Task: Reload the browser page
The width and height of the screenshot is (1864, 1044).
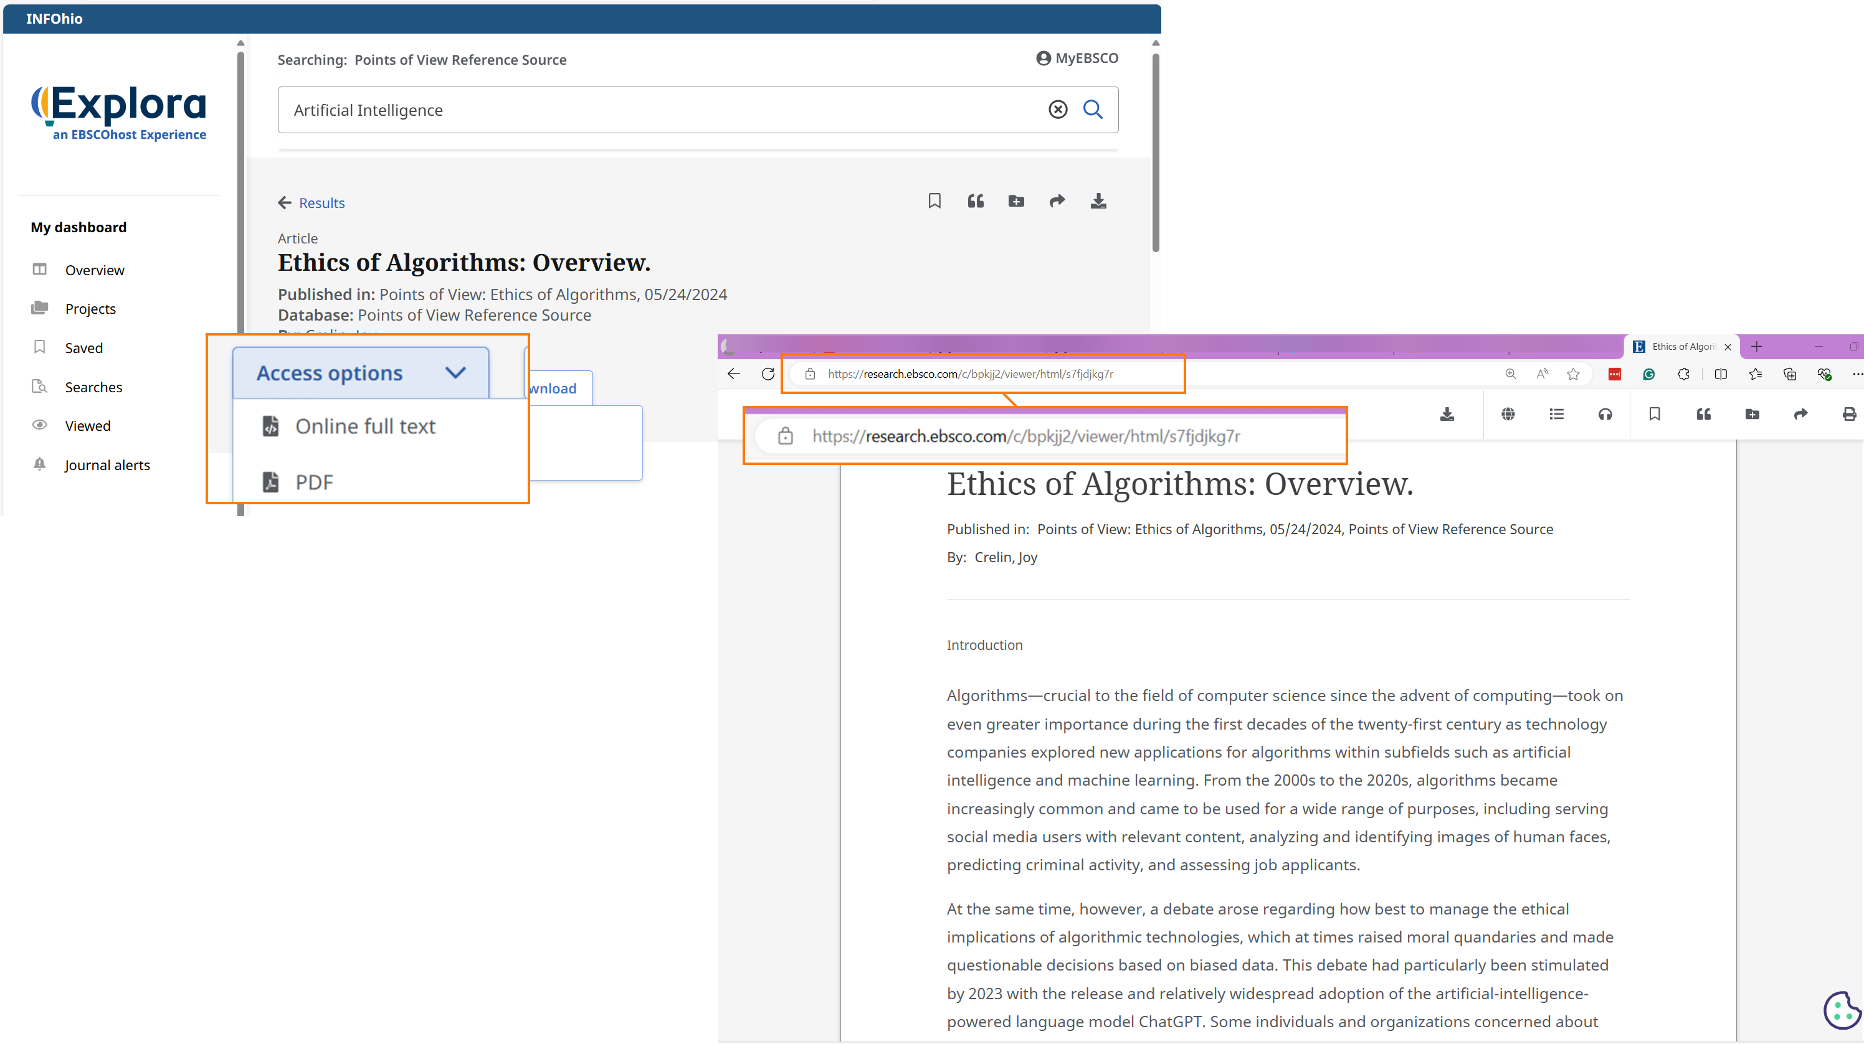Action: point(768,374)
